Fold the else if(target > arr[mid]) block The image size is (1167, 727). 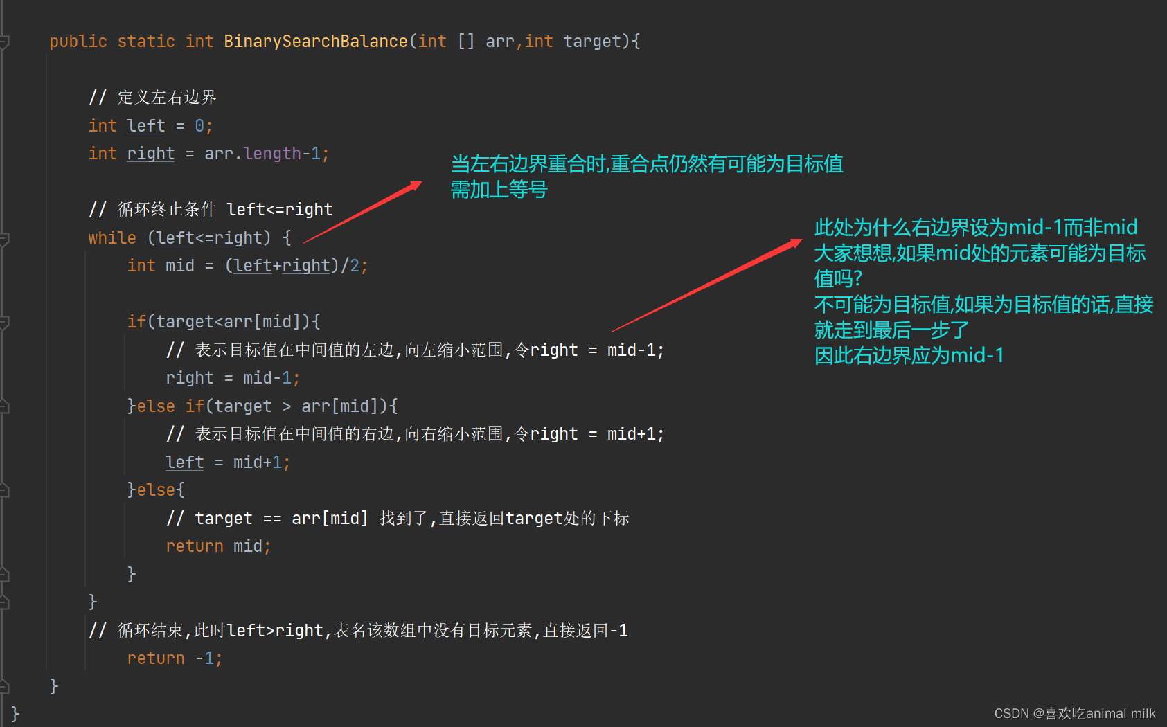tap(4, 406)
